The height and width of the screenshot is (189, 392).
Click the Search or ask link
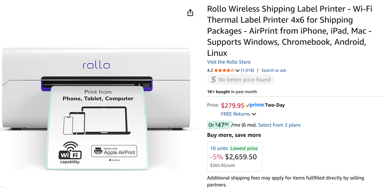point(274,70)
